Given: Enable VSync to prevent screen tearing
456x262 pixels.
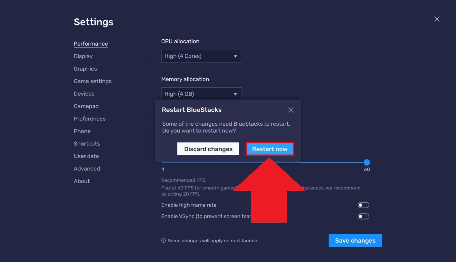Looking at the screenshot, I should [363, 216].
